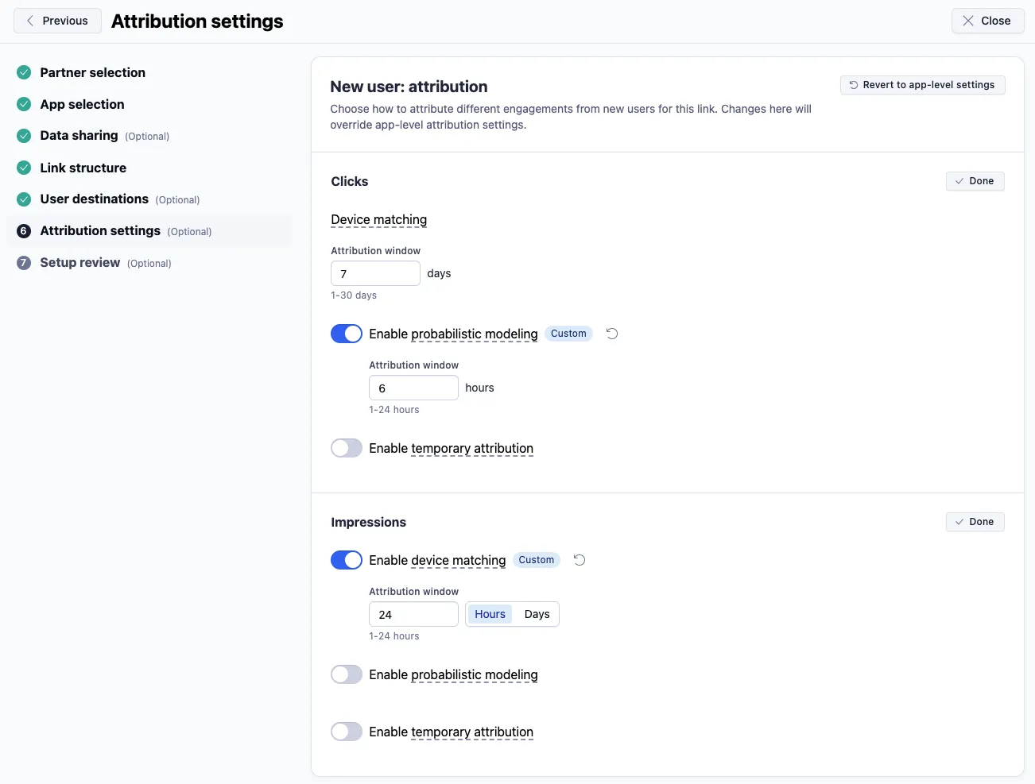The height and width of the screenshot is (784, 1035).
Task: Focus the probabilistic modeling hours field
Action: 413,388
